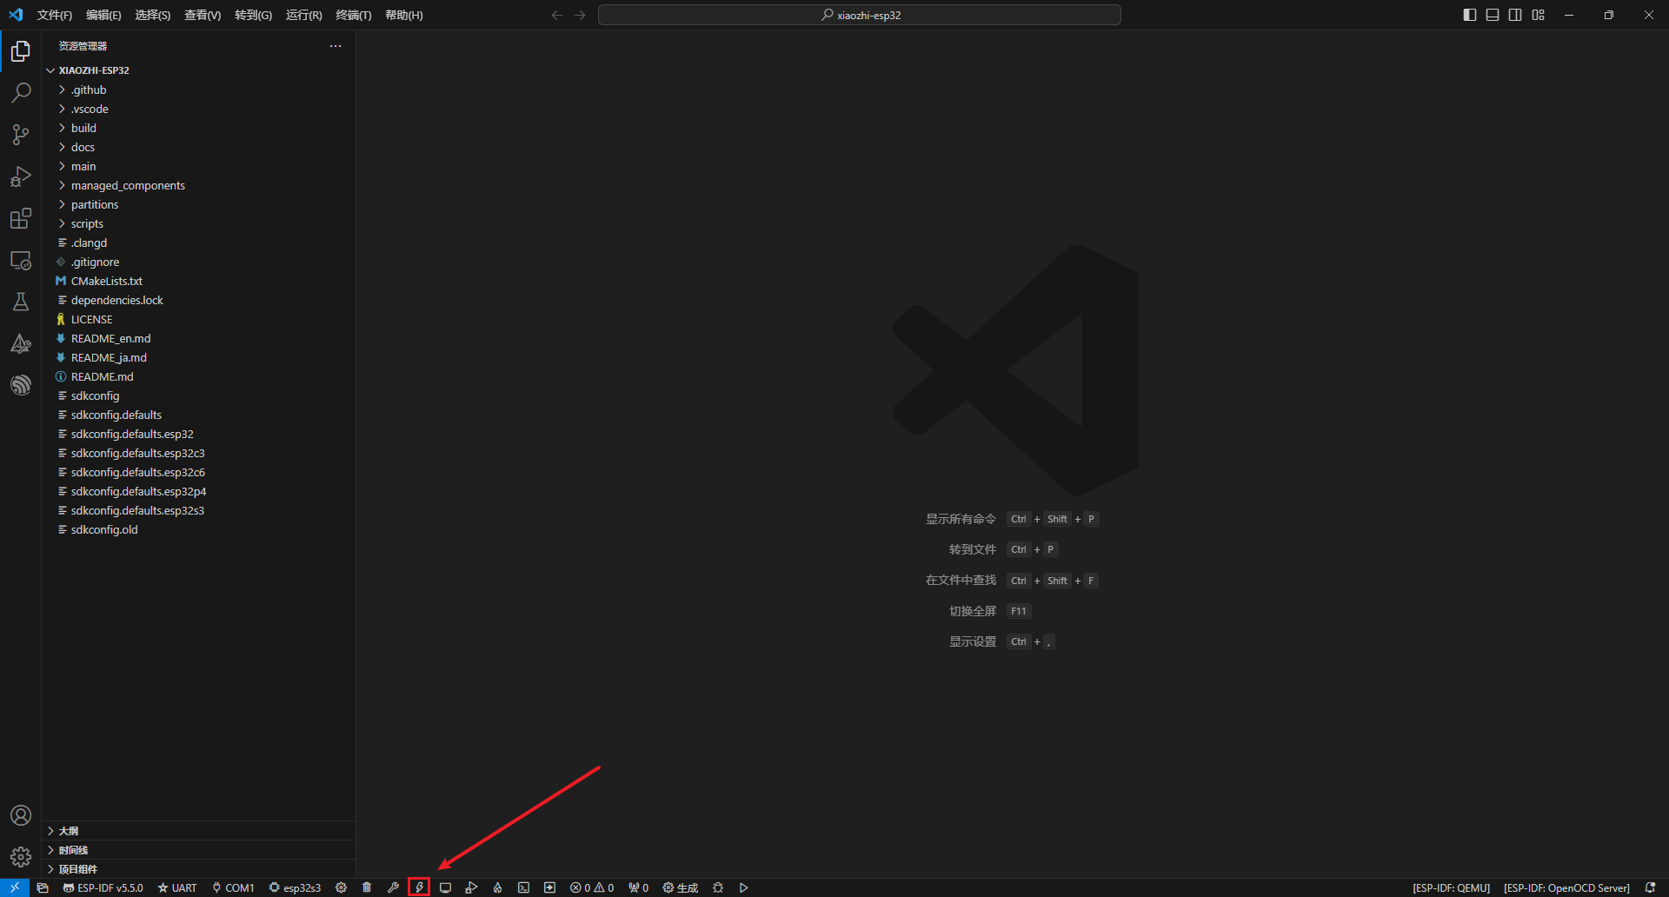The image size is (1669, 897).
Task: Toggle the secondary side bar visibility
Action: 1515,15
